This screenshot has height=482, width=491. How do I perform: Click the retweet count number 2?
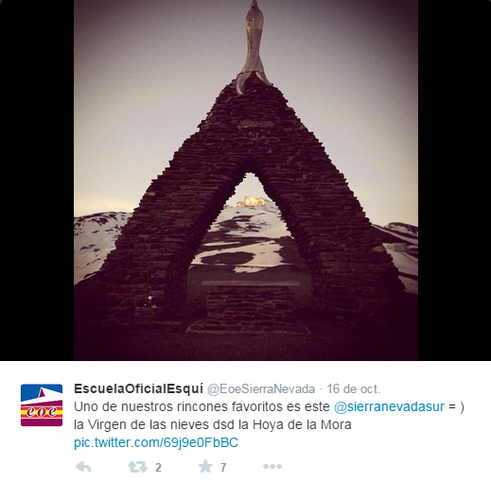pos(158,467)
